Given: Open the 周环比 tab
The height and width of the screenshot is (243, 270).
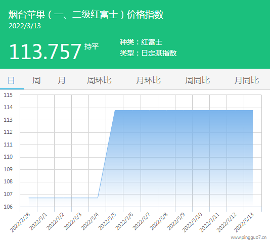Looking at the screenshot, I should [99, 80].
